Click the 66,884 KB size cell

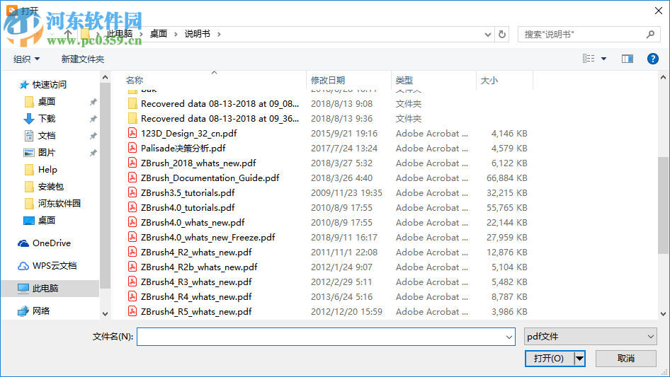tap(507, 178)
